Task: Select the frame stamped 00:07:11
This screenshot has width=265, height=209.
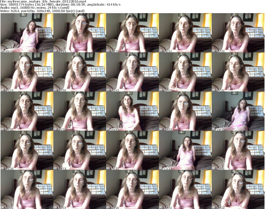Action: [x=238, y=72]
